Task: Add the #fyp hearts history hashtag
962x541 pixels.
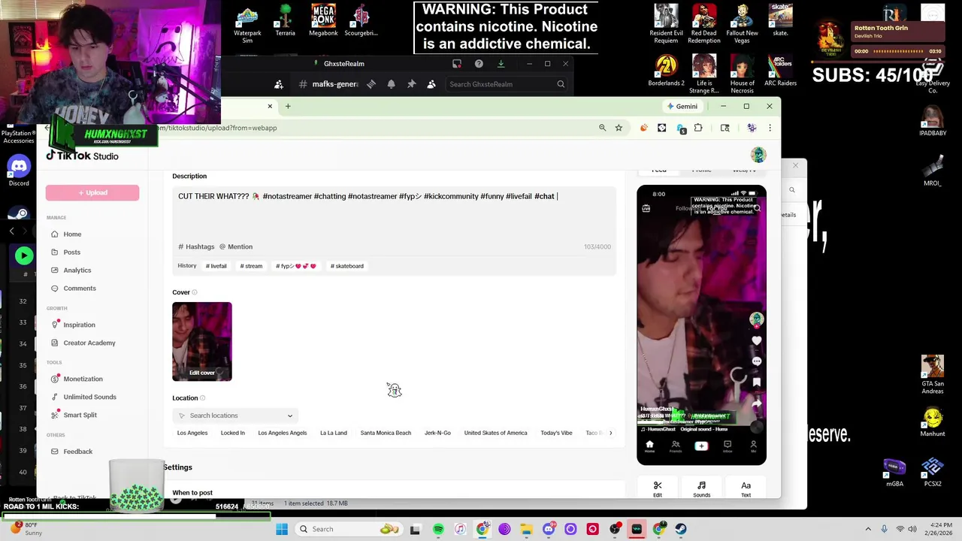Action: [296, 266]
